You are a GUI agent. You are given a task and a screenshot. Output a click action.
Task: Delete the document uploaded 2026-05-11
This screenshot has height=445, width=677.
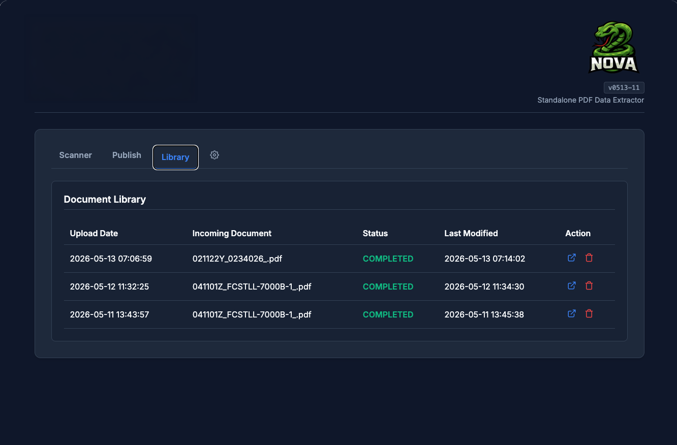click(x=589, y=313)
